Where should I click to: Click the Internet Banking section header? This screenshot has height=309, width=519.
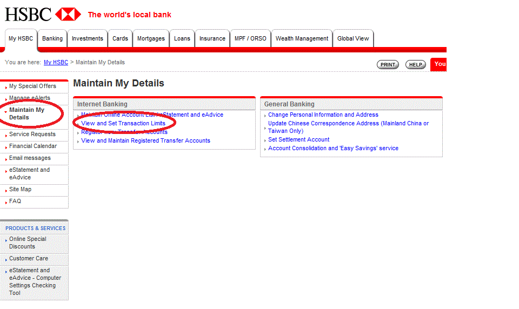[x=164, y=104]
